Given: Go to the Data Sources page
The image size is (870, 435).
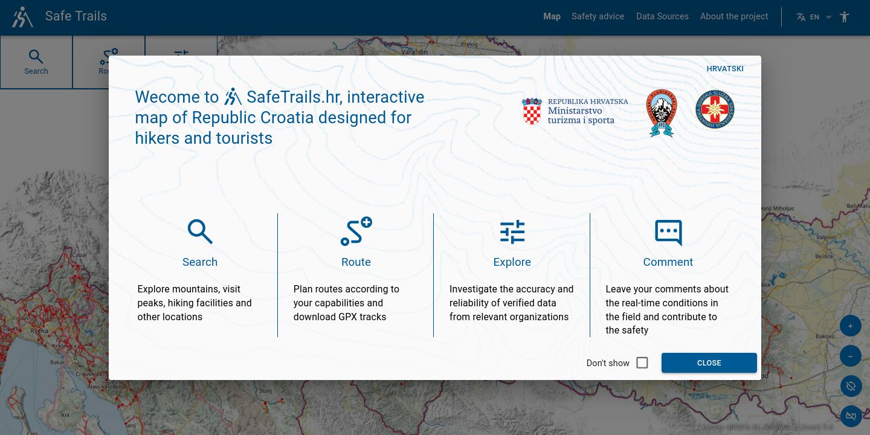Looking at the screenshot, I should (662, 16).
